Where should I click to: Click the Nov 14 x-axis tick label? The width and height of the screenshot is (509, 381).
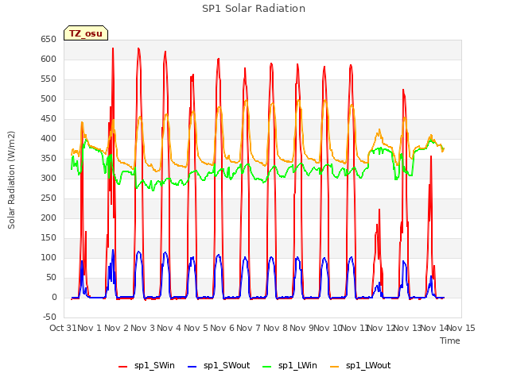pos(434,328)
